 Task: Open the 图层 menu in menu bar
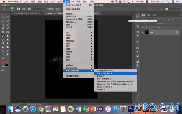pyautogui.click(x=46, y=1)
